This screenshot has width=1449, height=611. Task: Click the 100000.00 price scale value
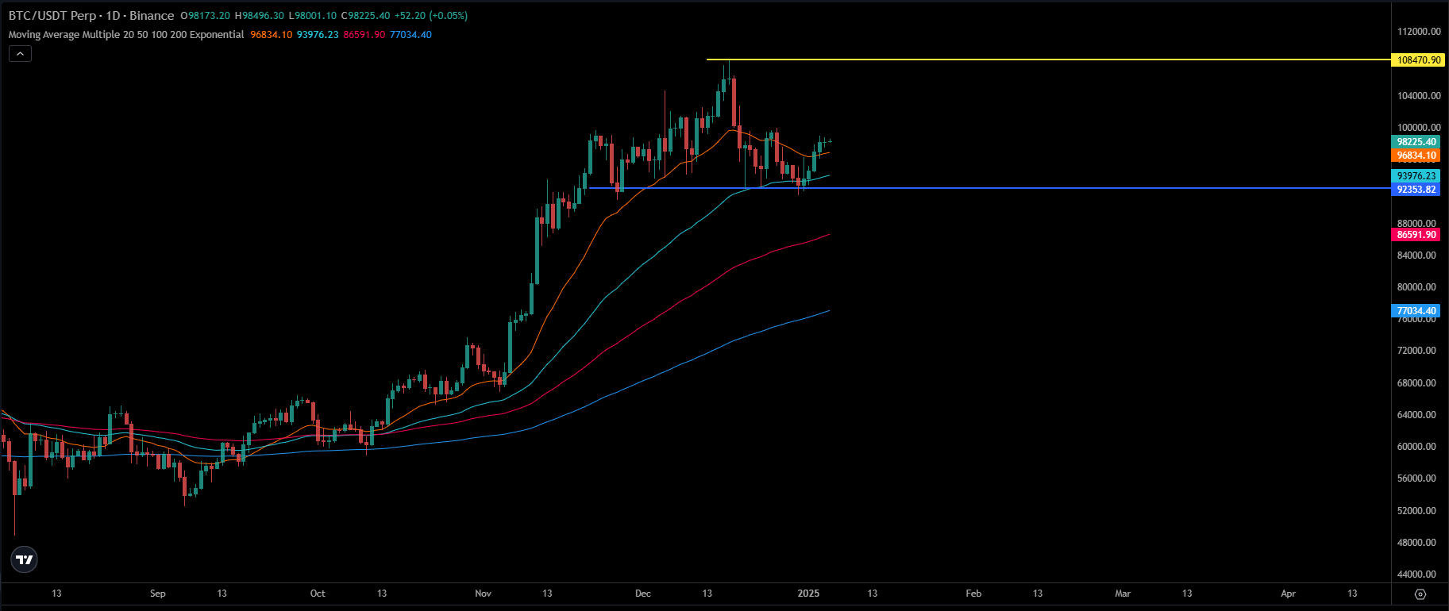point(1419,128)
